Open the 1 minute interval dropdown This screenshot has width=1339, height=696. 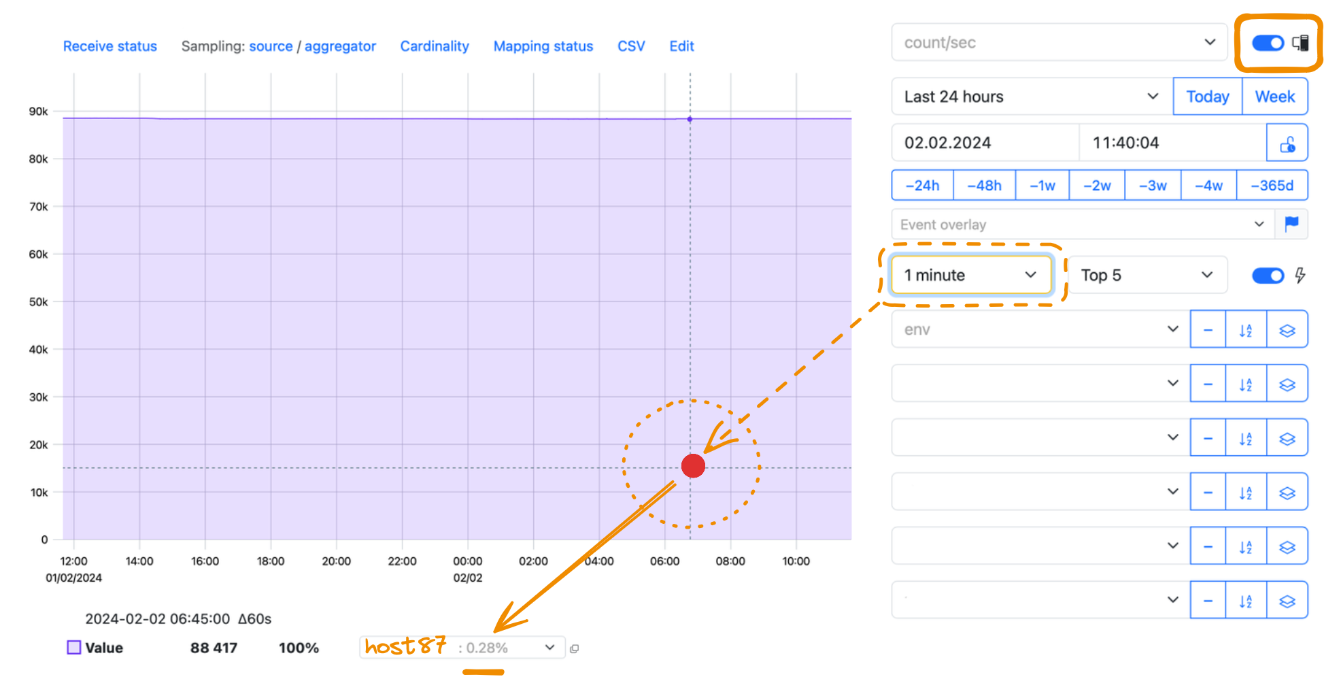click(x=970, y=275)
